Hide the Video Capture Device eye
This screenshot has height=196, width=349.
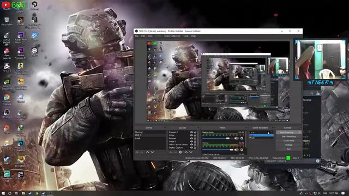[191, 144]
